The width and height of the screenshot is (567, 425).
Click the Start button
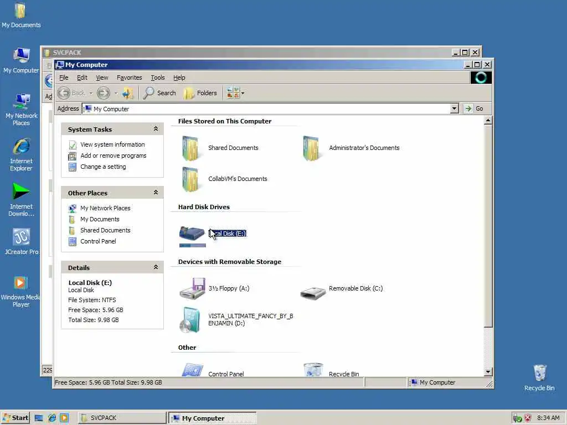(15, 418)
